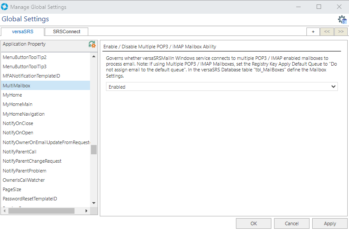This screenshot has height=231, width=349.
Task: Select NotifyOwnerOnEmailUpdateFromRequest property
Action: [x=45, y=142]
